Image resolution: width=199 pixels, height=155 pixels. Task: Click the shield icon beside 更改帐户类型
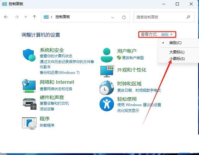tap(119, 58)
